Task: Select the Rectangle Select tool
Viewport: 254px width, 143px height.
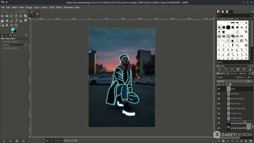Action: [7, 16]
